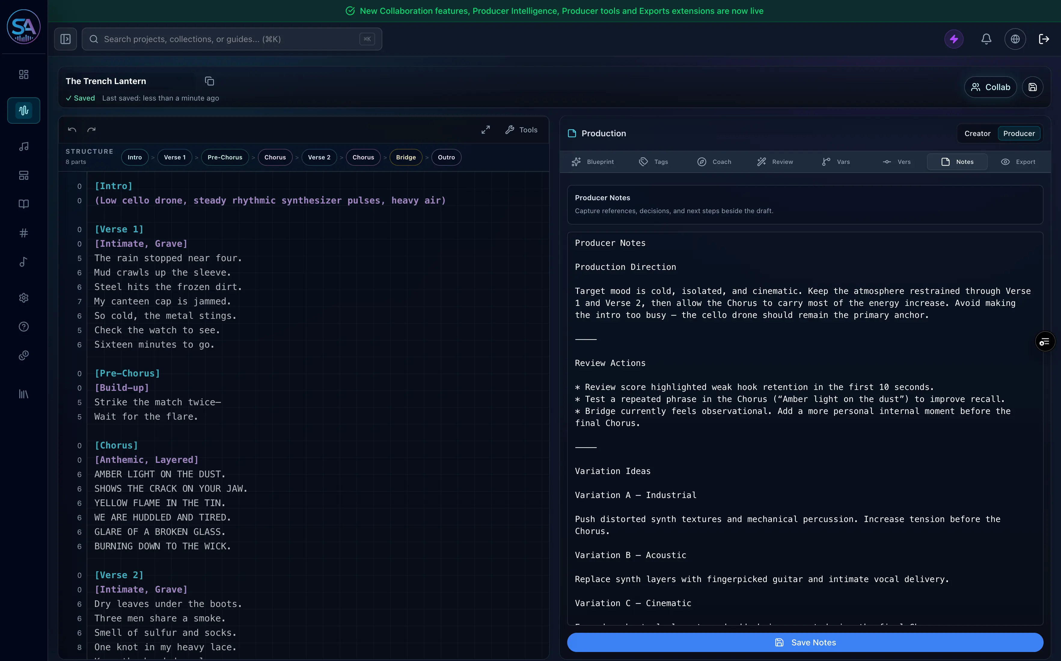
Task: Click the line 'Strike the match twice—'
Action: 157,402
